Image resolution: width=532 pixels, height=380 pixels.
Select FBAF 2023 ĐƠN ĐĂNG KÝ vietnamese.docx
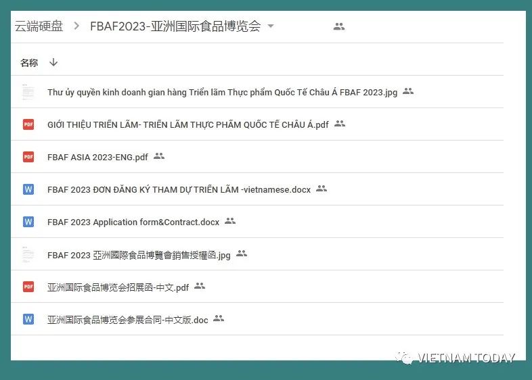179,189
